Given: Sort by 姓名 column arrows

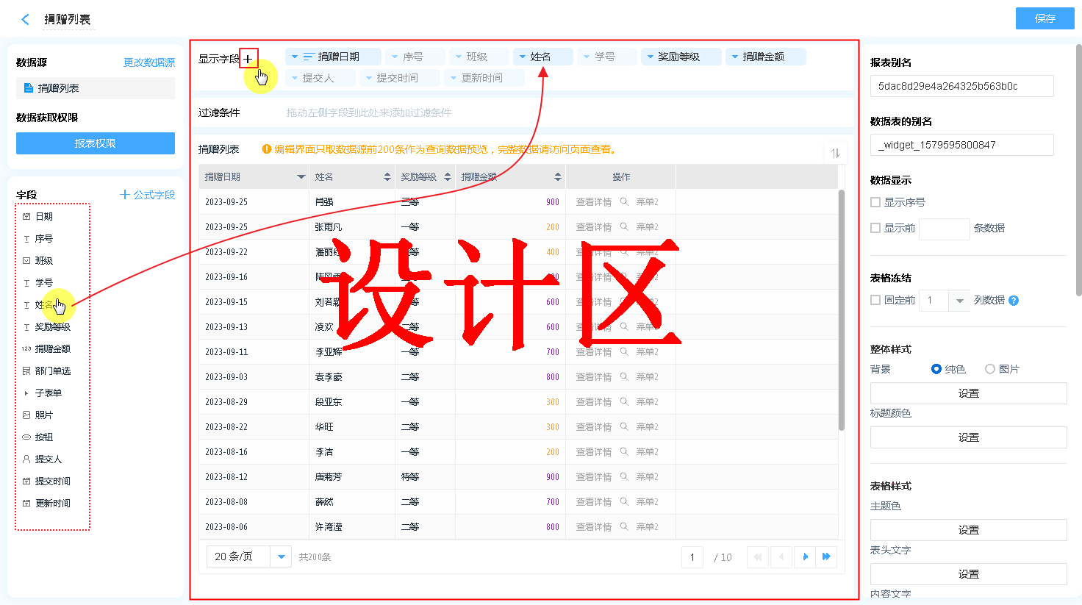Looking at the screenshot, I should (387, 177).
